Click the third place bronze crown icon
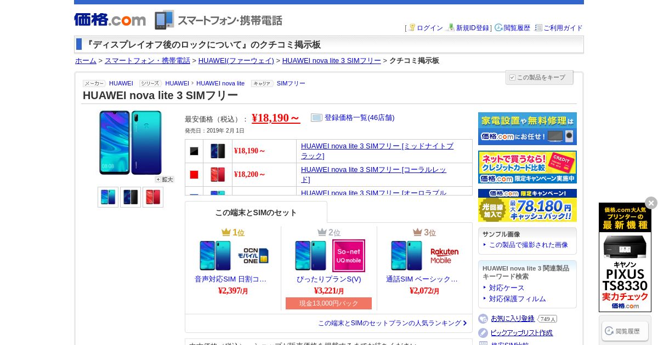Screen dimensions: 658x345 tap(418, 232)
